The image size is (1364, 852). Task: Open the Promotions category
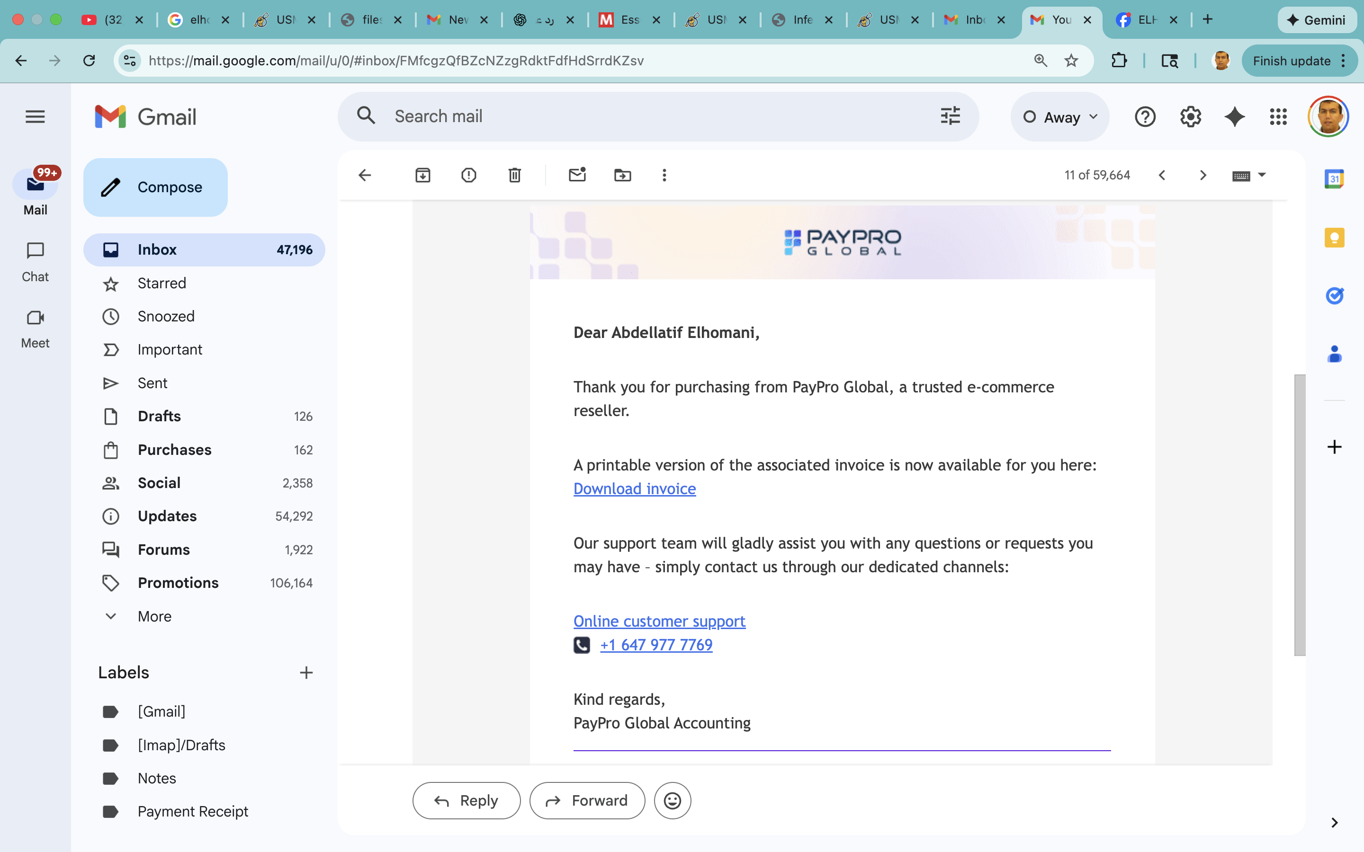click(178, 583)
